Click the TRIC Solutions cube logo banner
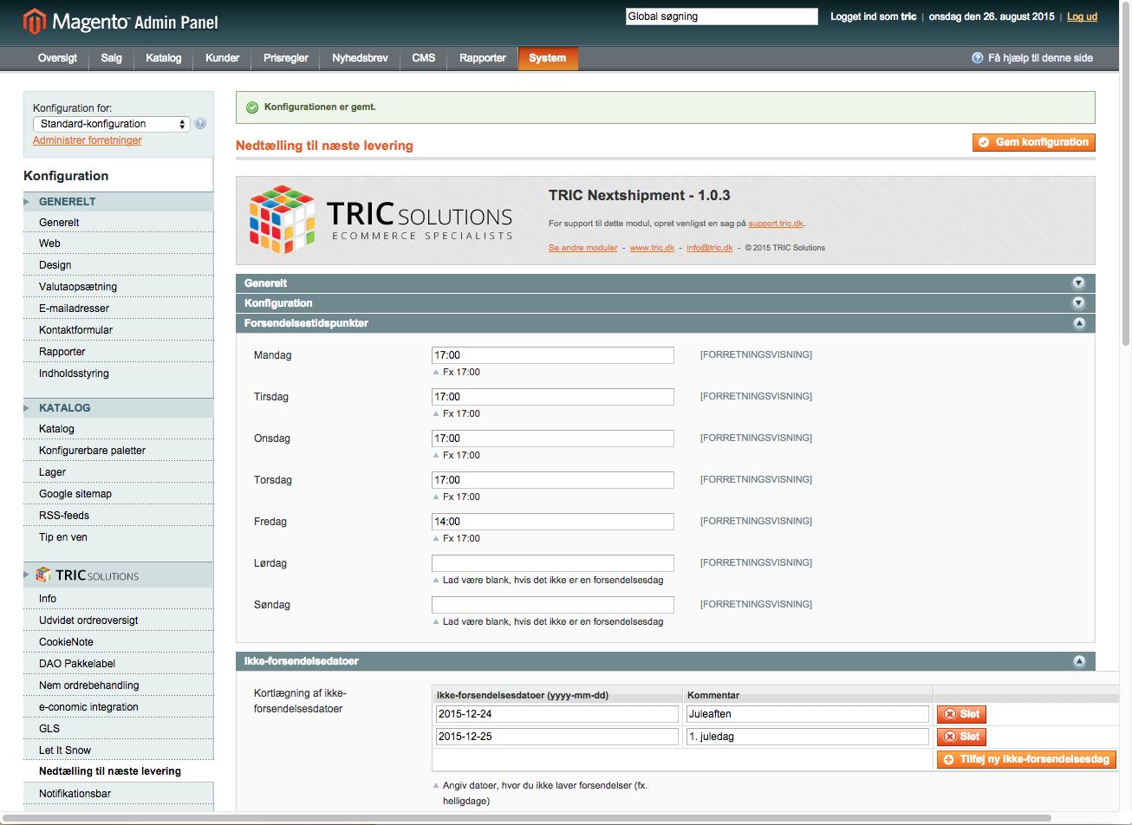 (381, 220)
